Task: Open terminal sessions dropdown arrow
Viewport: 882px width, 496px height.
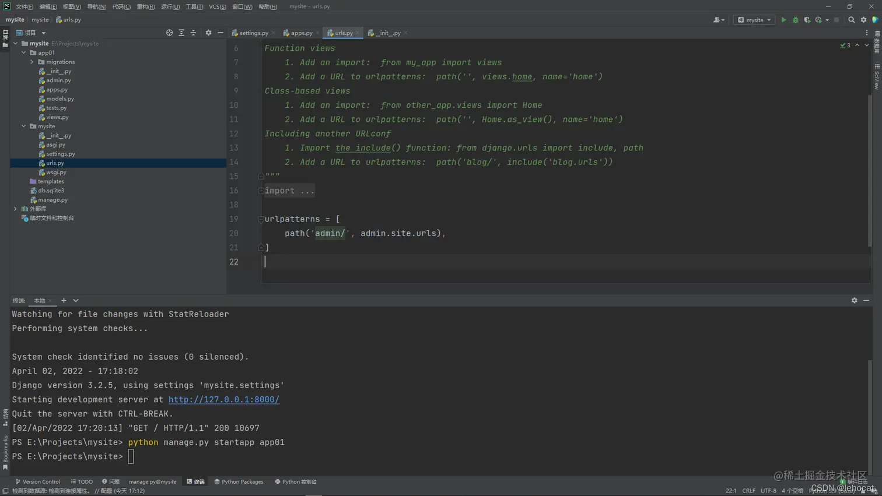Action: pyautogui.click(x=76, y=300)
